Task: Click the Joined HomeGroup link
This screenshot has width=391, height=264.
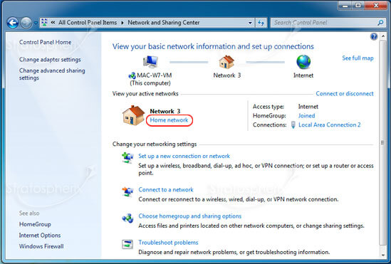Action: point(306,115)
